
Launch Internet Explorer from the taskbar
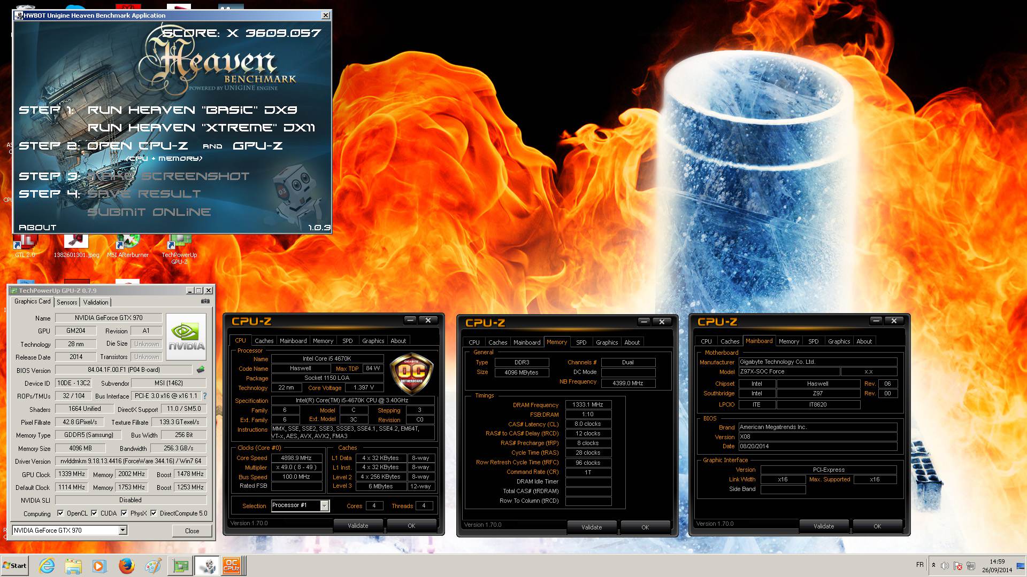(47, 566)
